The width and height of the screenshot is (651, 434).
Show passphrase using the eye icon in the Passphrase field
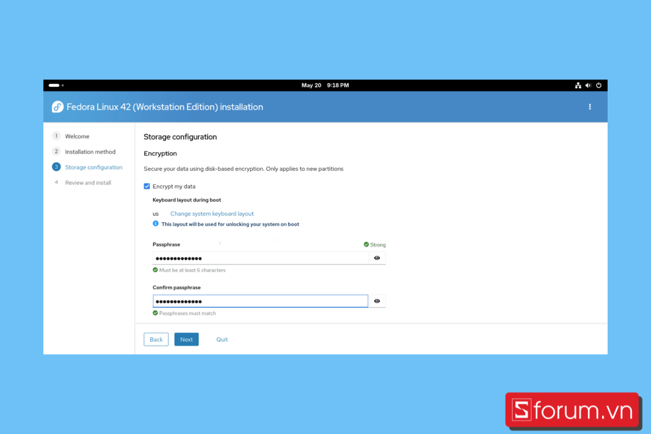click(x=377, y=258)
